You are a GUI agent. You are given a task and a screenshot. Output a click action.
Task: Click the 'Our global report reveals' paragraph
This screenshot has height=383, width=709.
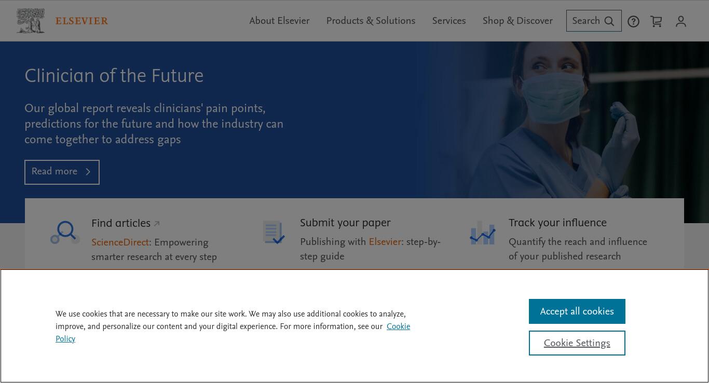154,124
